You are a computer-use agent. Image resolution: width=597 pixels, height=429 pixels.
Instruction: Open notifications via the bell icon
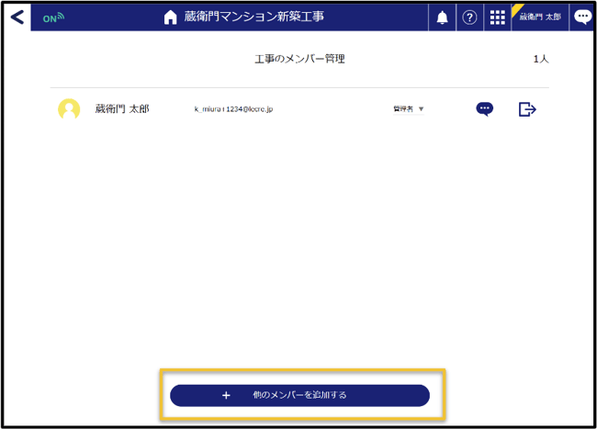(x=442, y=17)
